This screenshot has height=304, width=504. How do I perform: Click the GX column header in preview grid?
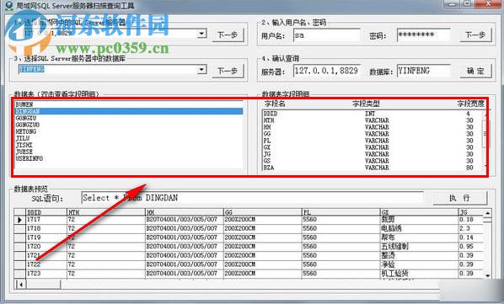419,212
